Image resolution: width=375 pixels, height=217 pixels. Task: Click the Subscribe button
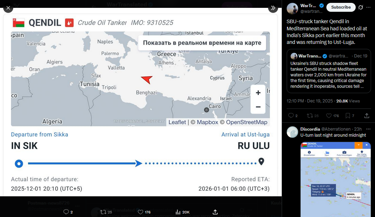pos(341,7)
